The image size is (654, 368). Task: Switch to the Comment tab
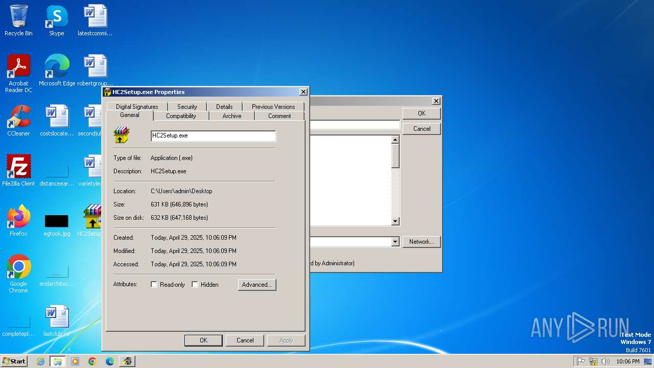click(x=279, y=116)
